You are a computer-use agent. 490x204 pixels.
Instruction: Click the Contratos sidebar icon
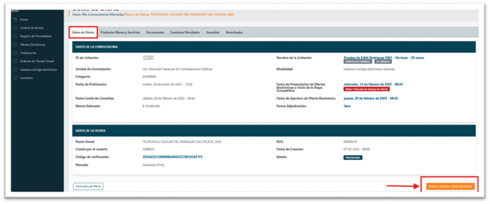[15, 78]
